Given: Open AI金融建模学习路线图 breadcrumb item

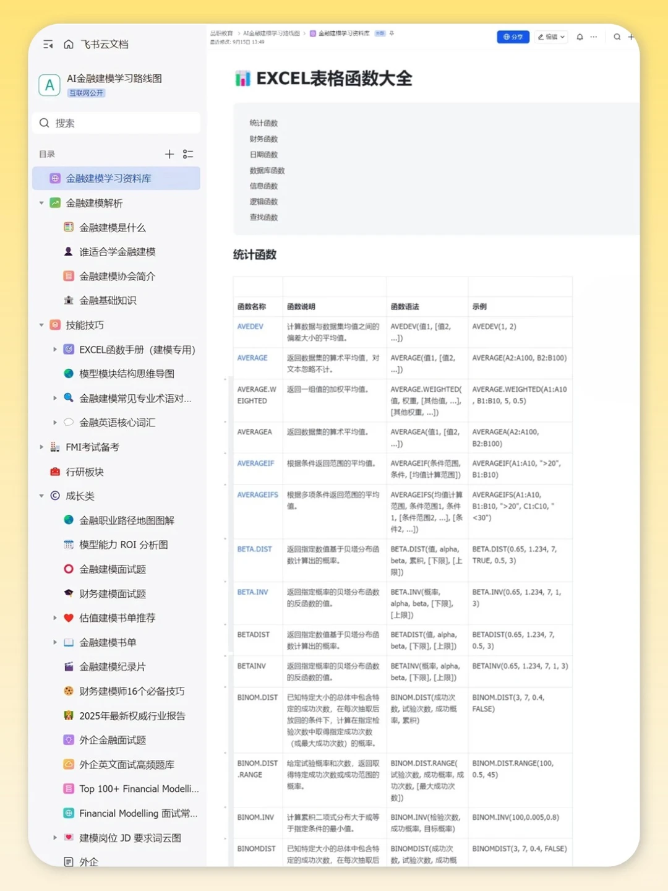Looking at the screenshot, I should click(274, 33).
